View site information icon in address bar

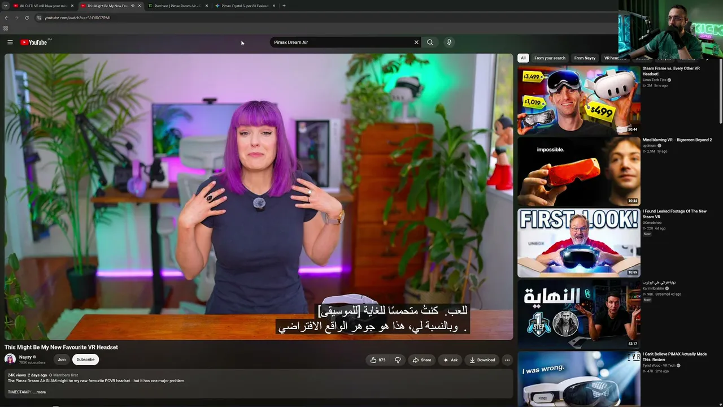(x=39, y=18)
